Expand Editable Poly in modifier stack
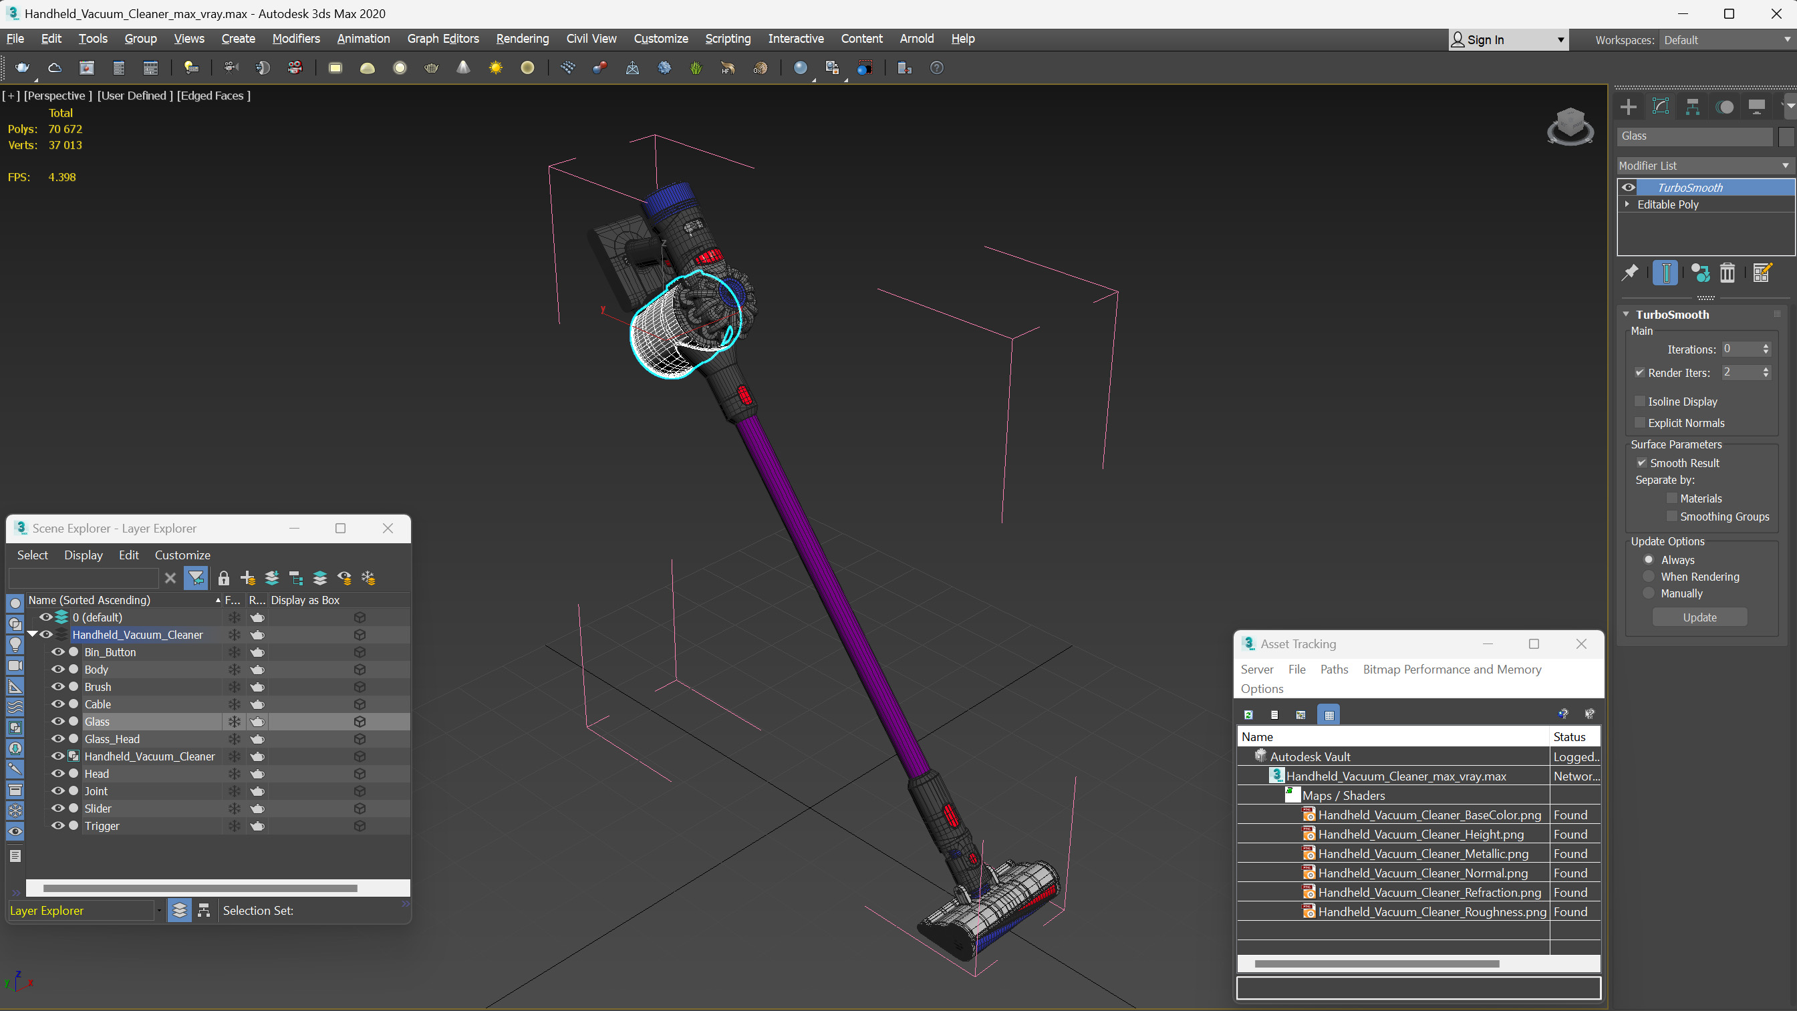1797x1011 pixels. pyautogui.click(x=1628, y=204)
